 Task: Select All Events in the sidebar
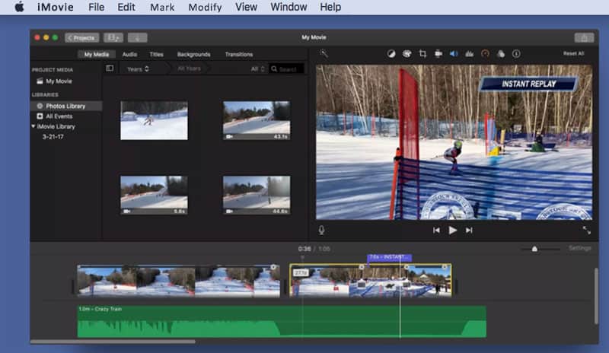tap(59, 116)
